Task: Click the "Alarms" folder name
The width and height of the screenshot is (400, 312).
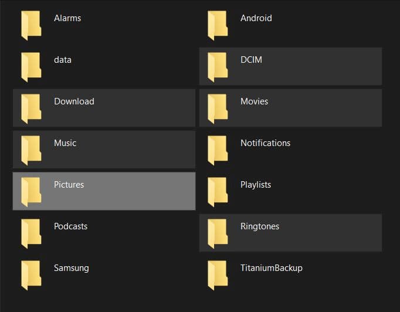Action: tap(67, 18)
